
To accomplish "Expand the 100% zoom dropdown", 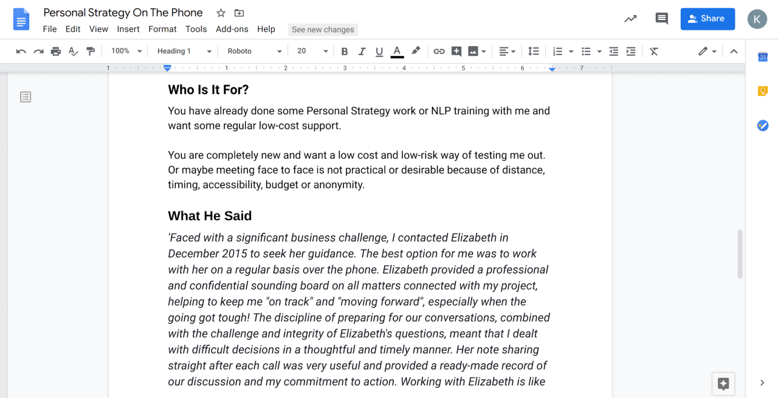I will (x=126, y=52).
